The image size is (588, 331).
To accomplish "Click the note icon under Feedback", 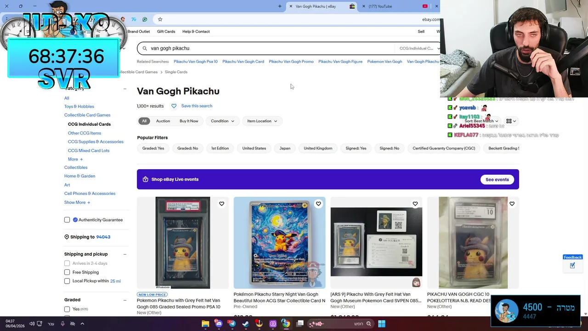I will 572,266.
